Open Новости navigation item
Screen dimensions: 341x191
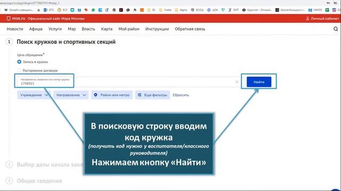15,29
